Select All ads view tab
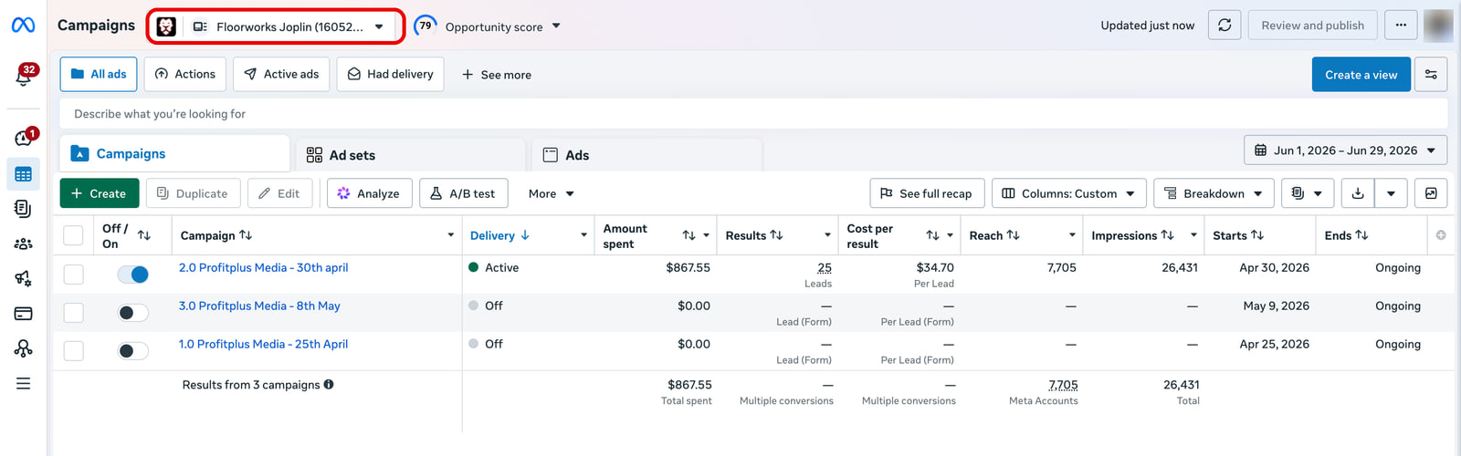The height and width of the screenshot is (456, 1461). [99, 74]
